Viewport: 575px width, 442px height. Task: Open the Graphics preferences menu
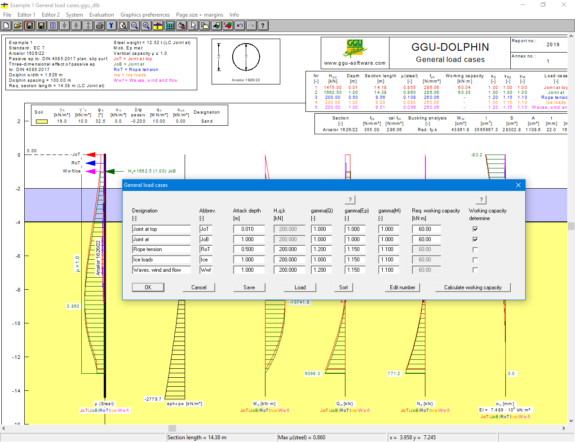click(145, 15)
